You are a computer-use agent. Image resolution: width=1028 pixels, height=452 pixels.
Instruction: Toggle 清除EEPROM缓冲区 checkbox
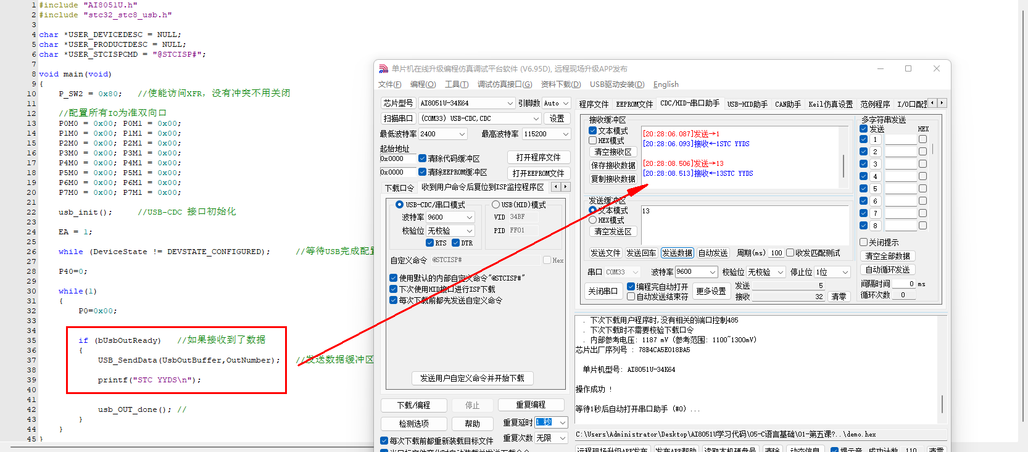[x=422, y=172]
